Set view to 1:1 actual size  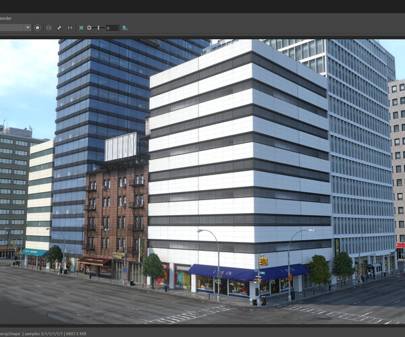[70, 28]
